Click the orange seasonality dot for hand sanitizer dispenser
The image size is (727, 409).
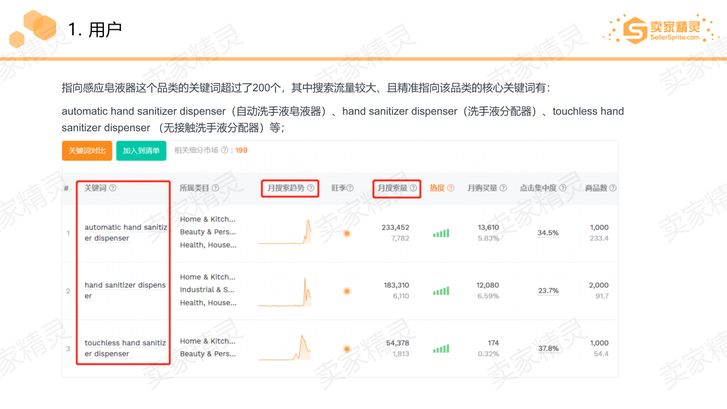[347, 291]
